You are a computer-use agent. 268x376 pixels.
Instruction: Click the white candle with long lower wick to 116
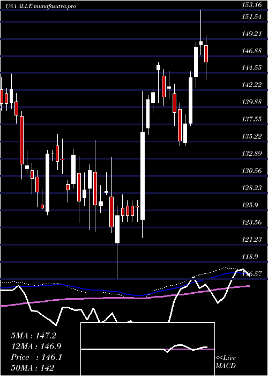coord(117,229)
